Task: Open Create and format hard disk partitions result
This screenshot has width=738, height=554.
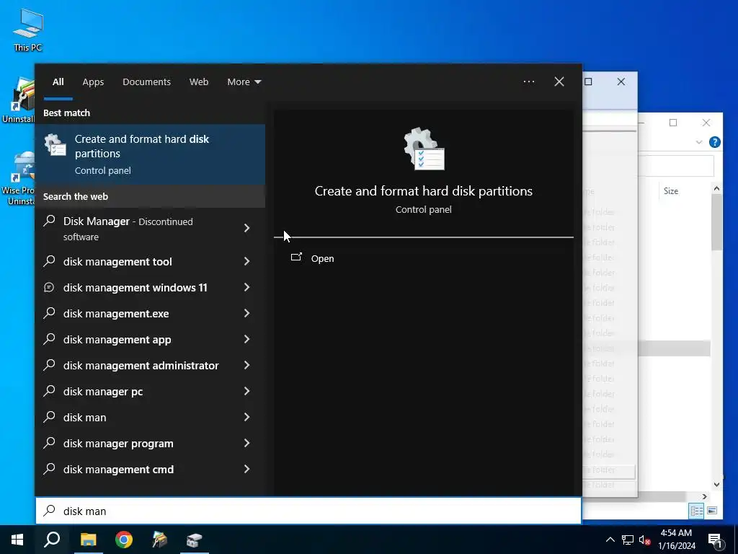Action: tap(150, 154)
